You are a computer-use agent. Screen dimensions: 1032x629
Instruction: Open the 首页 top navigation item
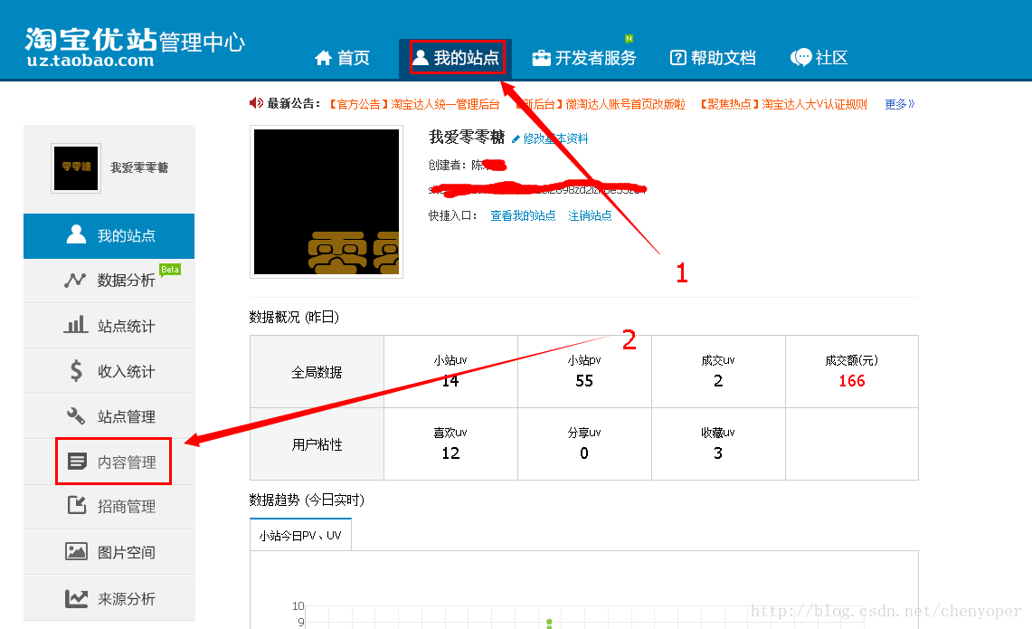[x=342, y=58]
